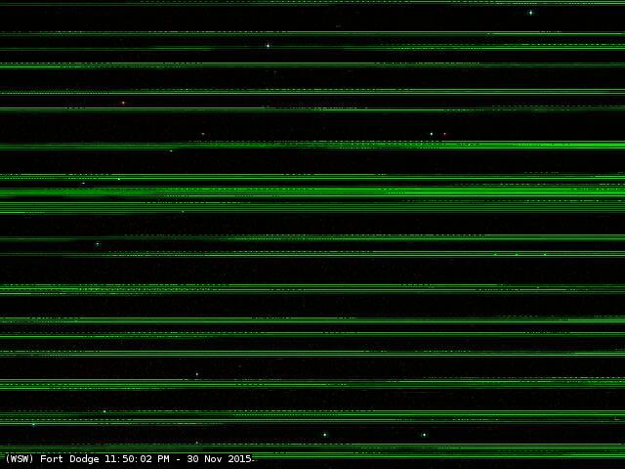Click the '11:50:02 PM' timestamp text
The height and width of the screenshot is (469, 625).
click(137, 459)
